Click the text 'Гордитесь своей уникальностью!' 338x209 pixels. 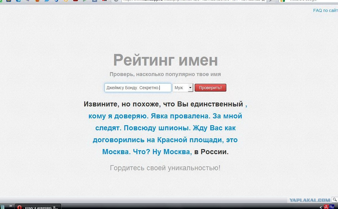tap(165, 168)
